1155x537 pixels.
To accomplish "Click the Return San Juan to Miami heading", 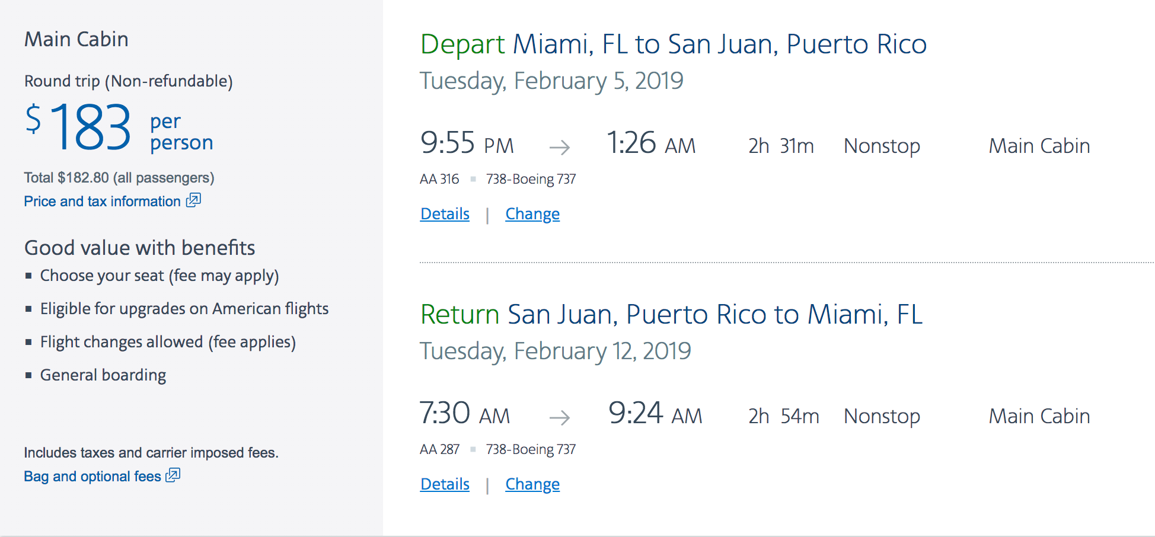I will 671,315.
